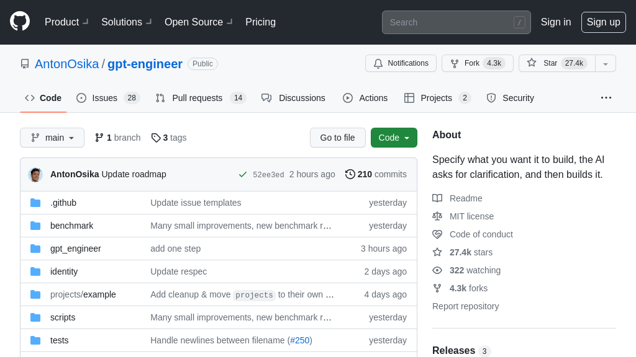The image size is (636, 357).
Task: View the MIT license scales icon
Action: click(437, 216)
